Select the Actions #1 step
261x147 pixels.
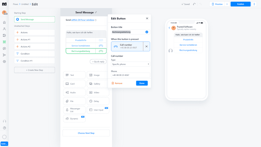click(34, 40)
